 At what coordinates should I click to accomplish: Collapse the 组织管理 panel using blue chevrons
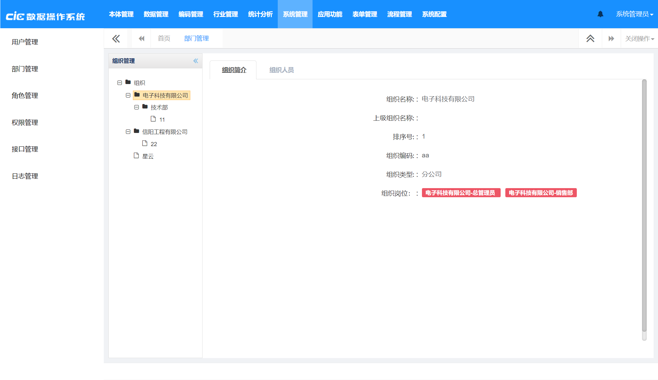196,61
